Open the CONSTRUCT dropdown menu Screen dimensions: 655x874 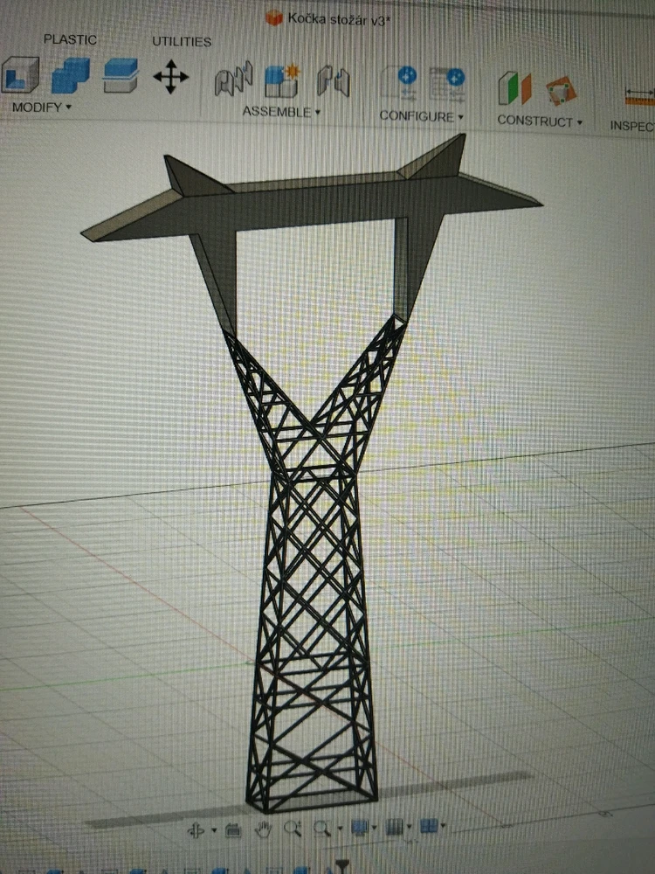(539, 121)
